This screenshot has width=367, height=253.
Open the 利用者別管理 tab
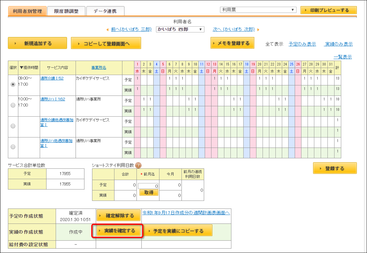27,11
